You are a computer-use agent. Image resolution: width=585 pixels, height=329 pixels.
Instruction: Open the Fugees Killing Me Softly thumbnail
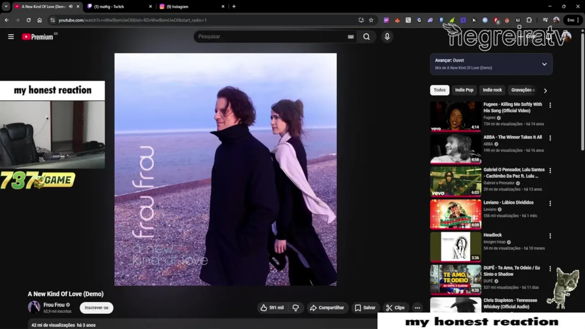coord(456,116)
